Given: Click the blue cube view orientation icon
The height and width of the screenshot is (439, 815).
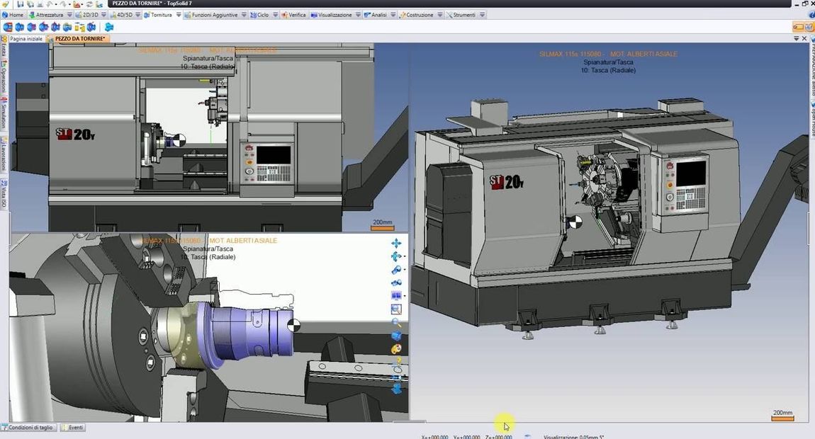Looking at the screenshot, I should click(x=396, y=336).
